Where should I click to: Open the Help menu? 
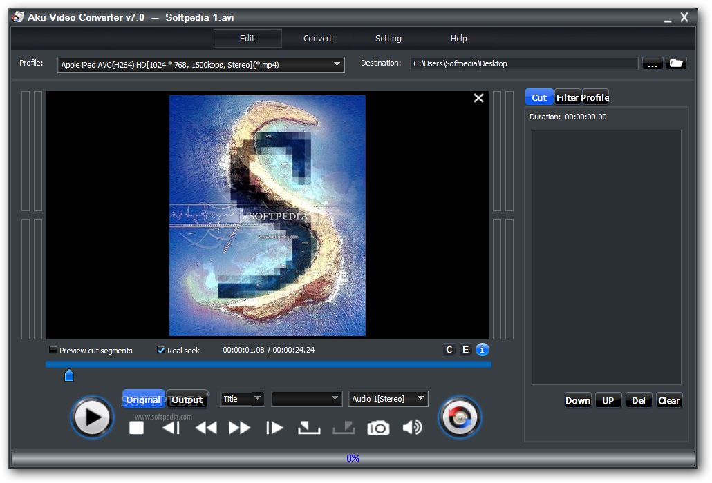458,39
